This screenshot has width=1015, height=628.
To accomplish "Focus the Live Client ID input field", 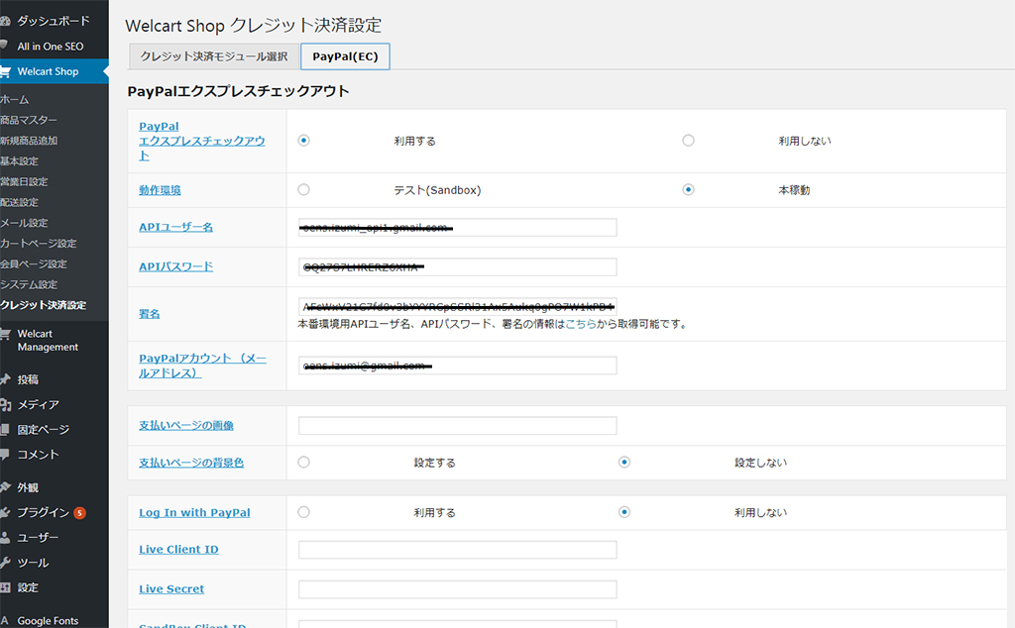I will (458, 550).
